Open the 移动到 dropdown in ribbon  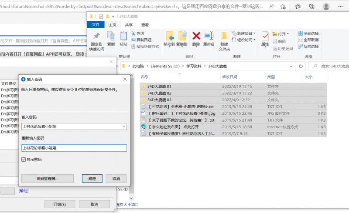click(x=169, y=44)
